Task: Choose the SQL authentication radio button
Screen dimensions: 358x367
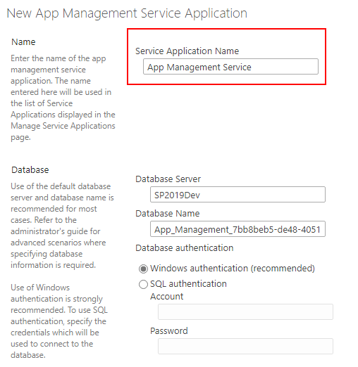Action: pyautogui.click(x=143, y=284)
